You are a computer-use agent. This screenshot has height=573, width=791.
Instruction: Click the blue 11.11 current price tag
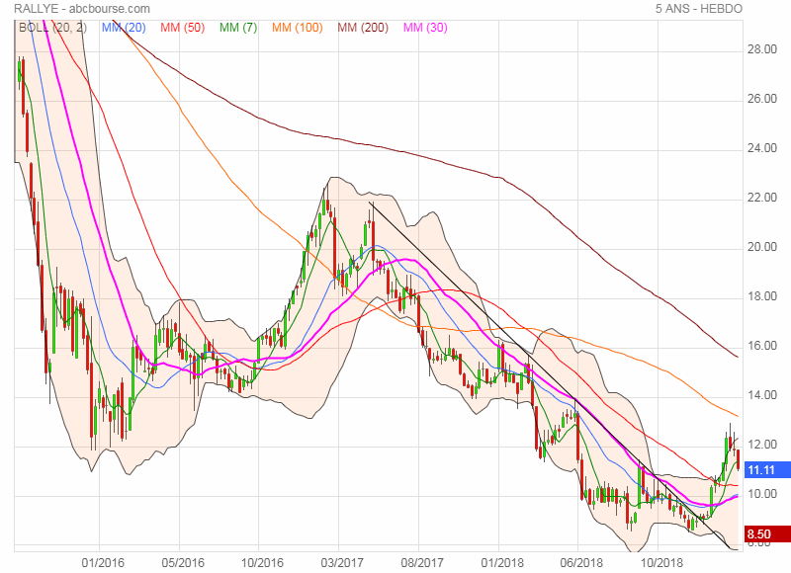tap(767, 470)
